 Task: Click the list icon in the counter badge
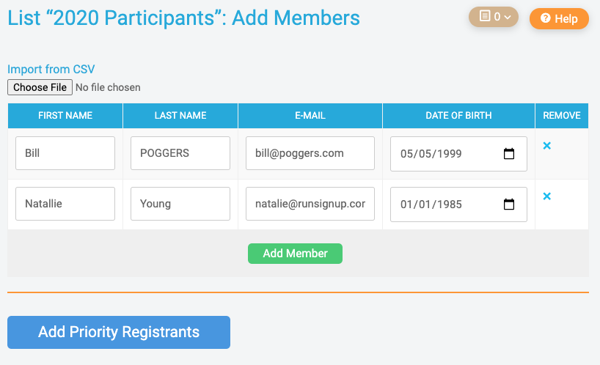click(x=484, y=16)
